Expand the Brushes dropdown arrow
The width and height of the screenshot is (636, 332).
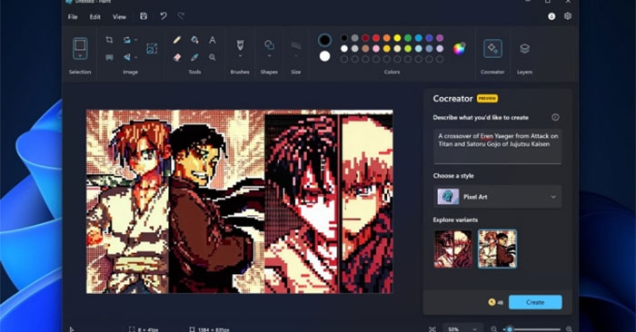240,56
